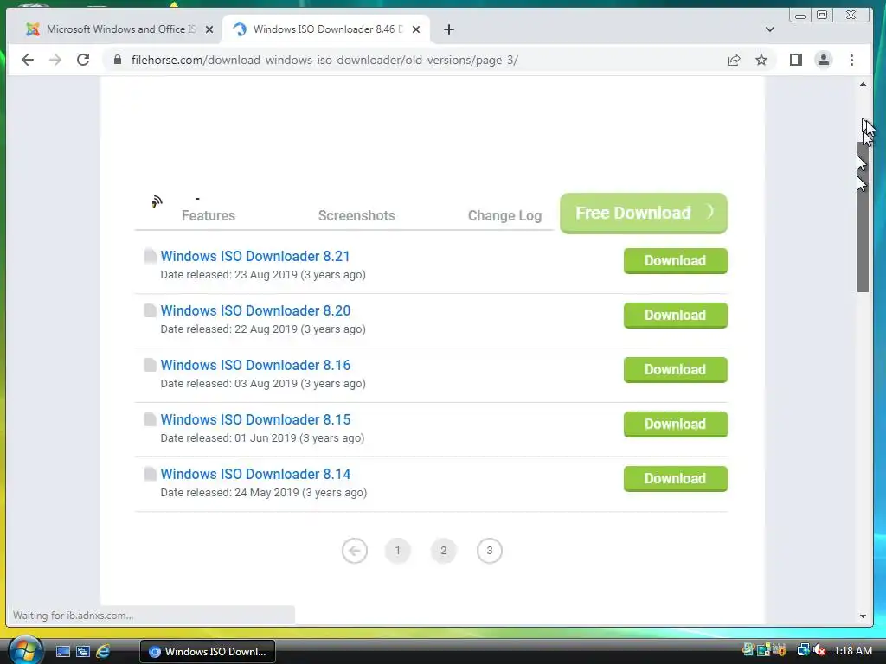Click the file icon beside version 8.16

pos(150,365)
